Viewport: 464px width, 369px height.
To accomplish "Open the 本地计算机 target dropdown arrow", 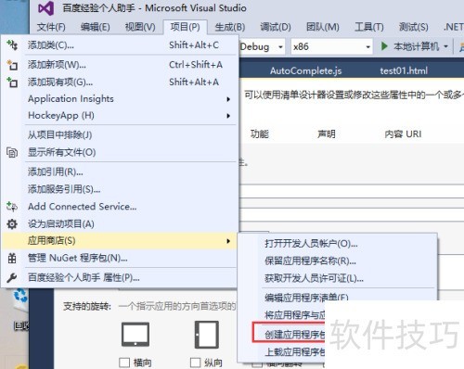I will (445, 46).
